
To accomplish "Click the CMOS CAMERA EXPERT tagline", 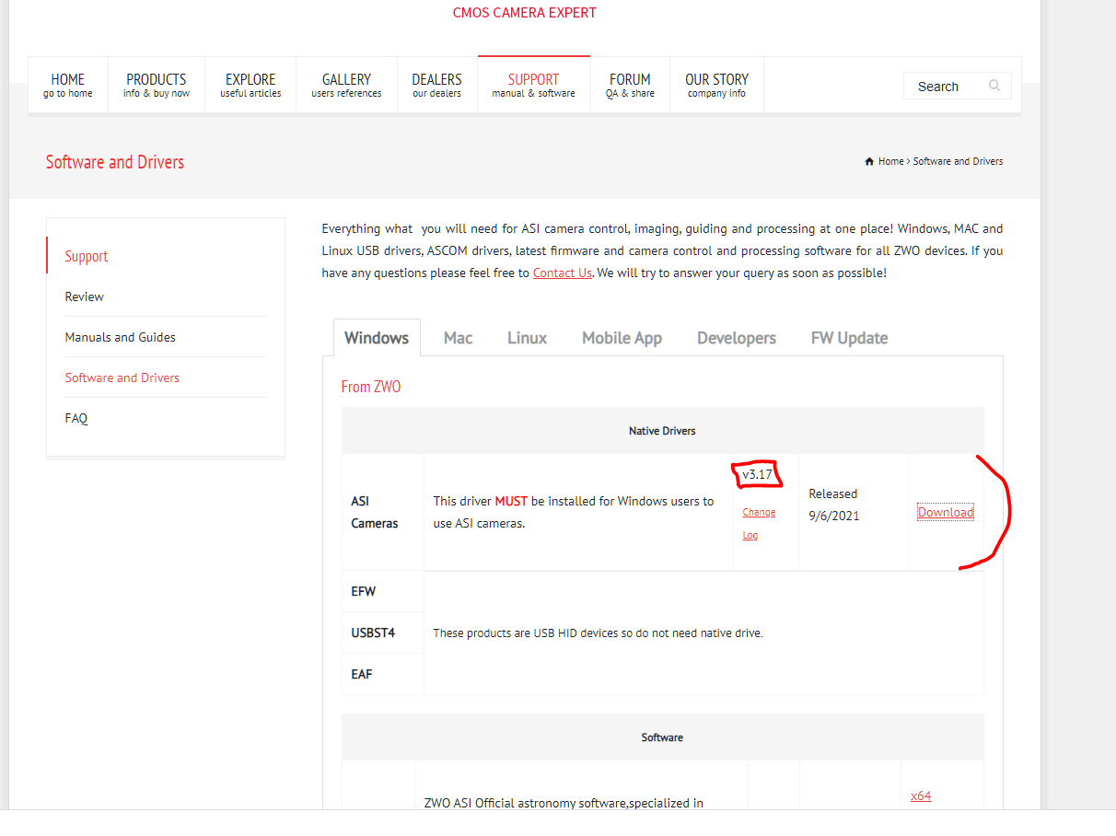I will coord(525,13).
